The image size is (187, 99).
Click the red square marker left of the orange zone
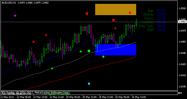click(87, 14)
